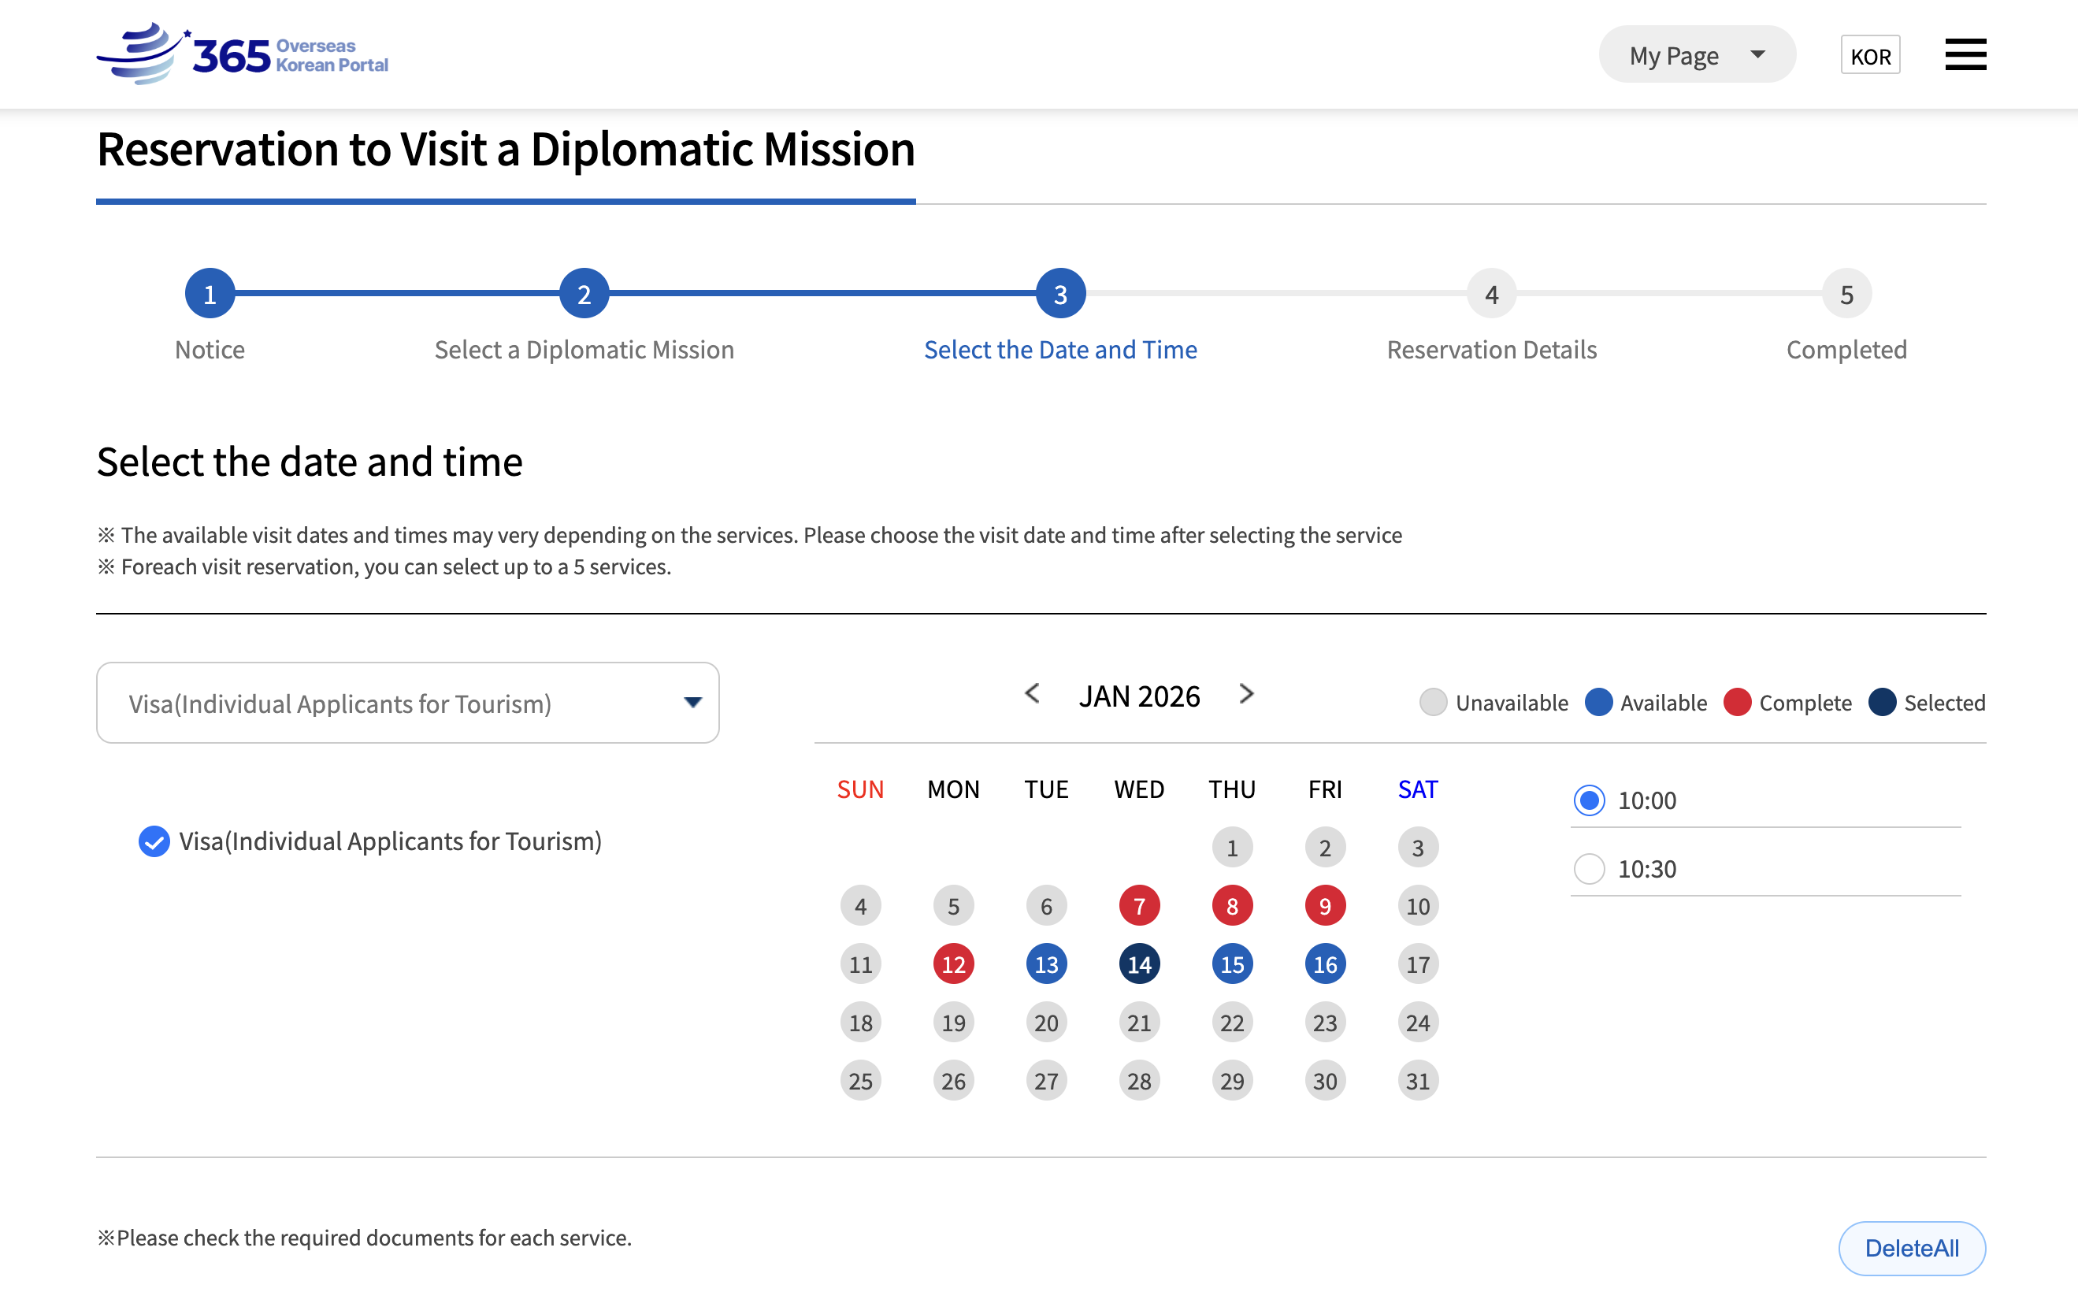Image resolution: width=2078 pixels, height=1292 pixels.
Task: Select available date 13 on calendar
Action: coord(1046,963)
